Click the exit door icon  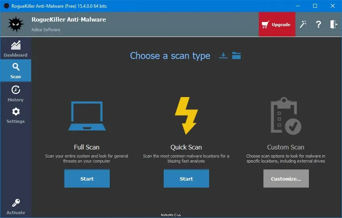tap(334, 24)
